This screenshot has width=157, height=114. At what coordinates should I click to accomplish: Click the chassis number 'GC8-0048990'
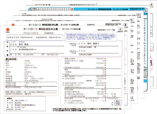click(31, 81)
